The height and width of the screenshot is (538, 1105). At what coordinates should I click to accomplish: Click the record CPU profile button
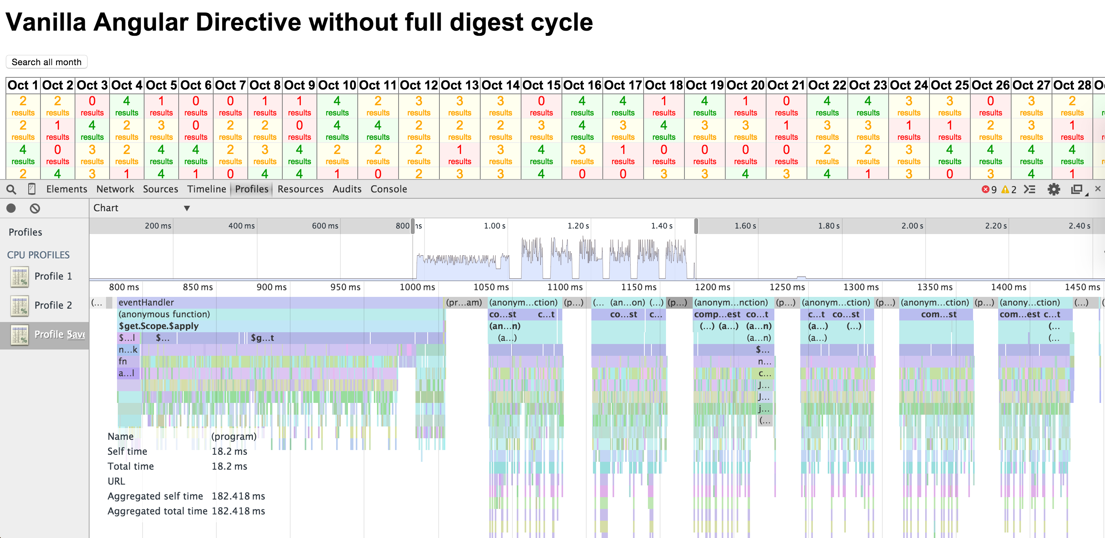(11, 209)
